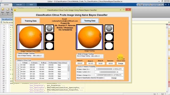170x95 pixels.
Task: Click the Citrus Class field showing Orange
Action: coord(121,63)
